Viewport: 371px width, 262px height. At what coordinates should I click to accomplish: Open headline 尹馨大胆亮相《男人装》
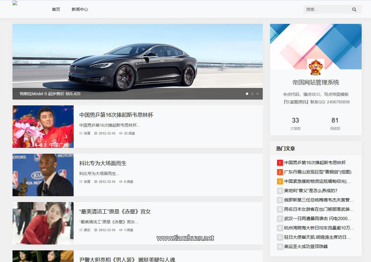[x=127, y=259]
